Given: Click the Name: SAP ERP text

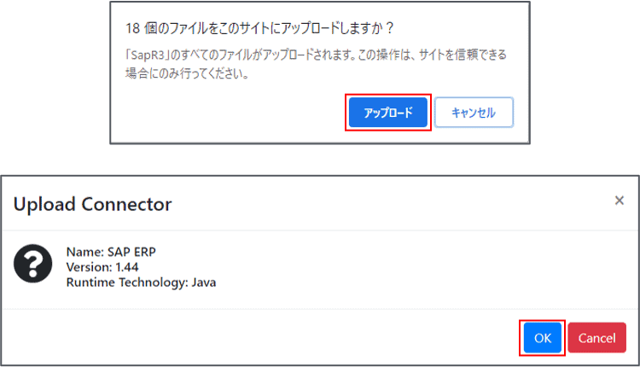Looking at the screenshot, I should tap(111, 252).
